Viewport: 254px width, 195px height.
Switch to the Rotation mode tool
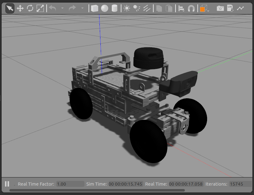30,8
